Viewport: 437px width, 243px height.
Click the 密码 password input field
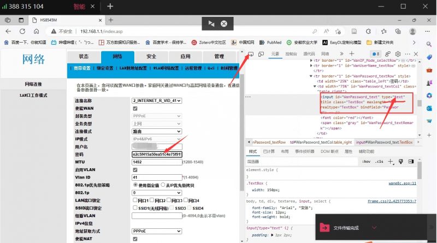coord(157,154)
